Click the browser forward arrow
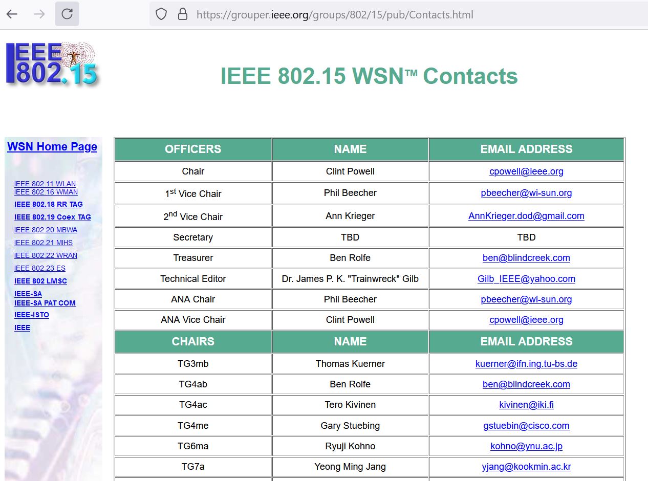 [x=39, y=14]
